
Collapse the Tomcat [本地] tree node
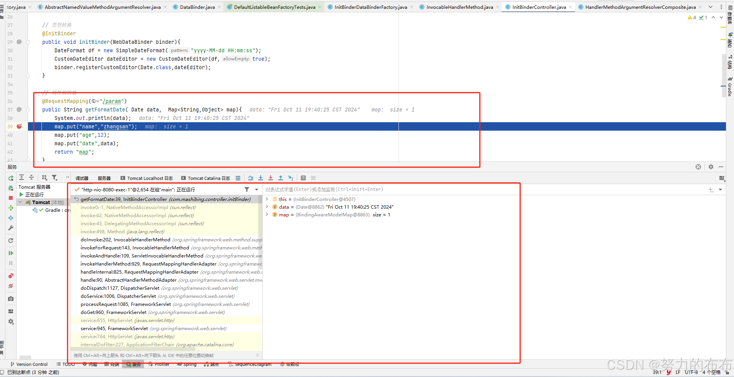[21, 202]
